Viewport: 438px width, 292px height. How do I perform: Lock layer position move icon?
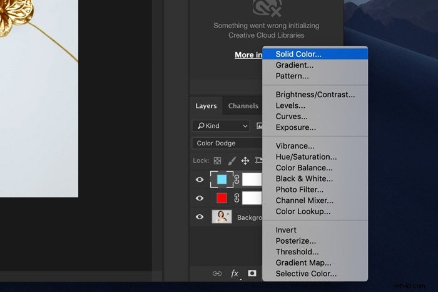click(x=245, y=160)
